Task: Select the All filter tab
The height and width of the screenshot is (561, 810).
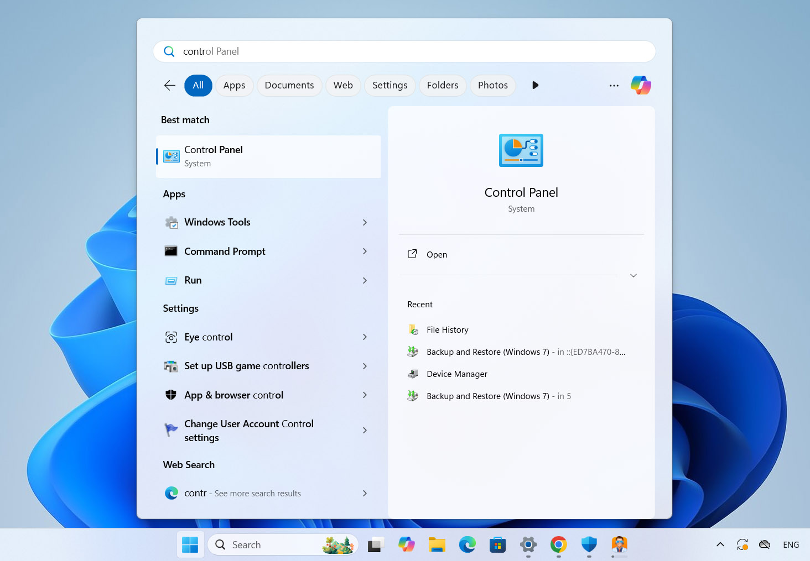Action: click(x=198, y=86)
